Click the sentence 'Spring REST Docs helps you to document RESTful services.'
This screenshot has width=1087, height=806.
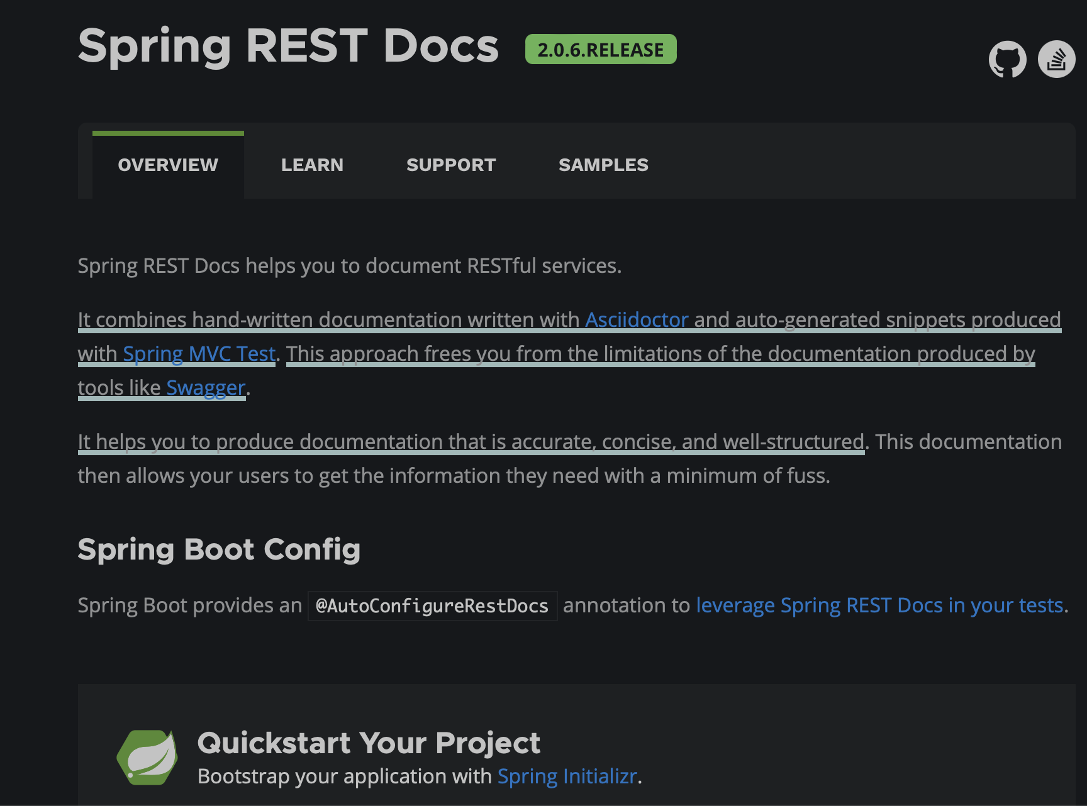pos(350,266)
